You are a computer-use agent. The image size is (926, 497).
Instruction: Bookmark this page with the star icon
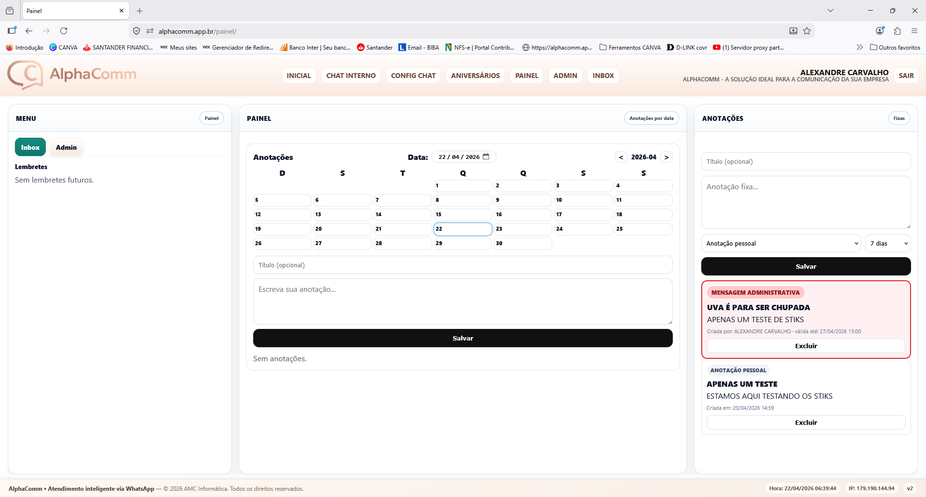point(807,31)
